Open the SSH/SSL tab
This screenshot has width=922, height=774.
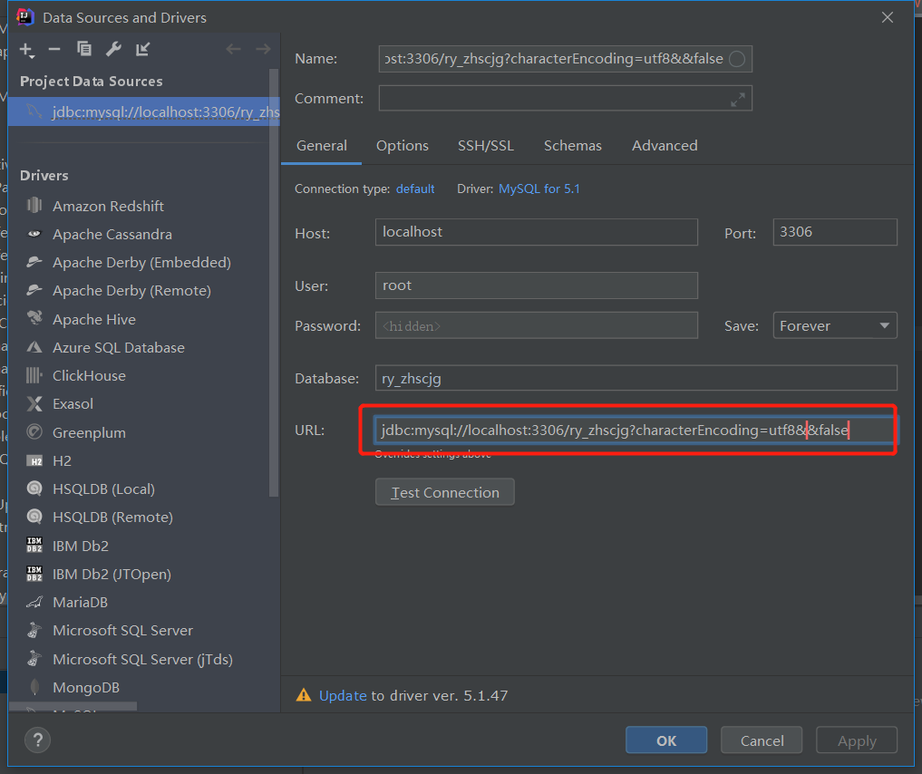pos(486,146)
